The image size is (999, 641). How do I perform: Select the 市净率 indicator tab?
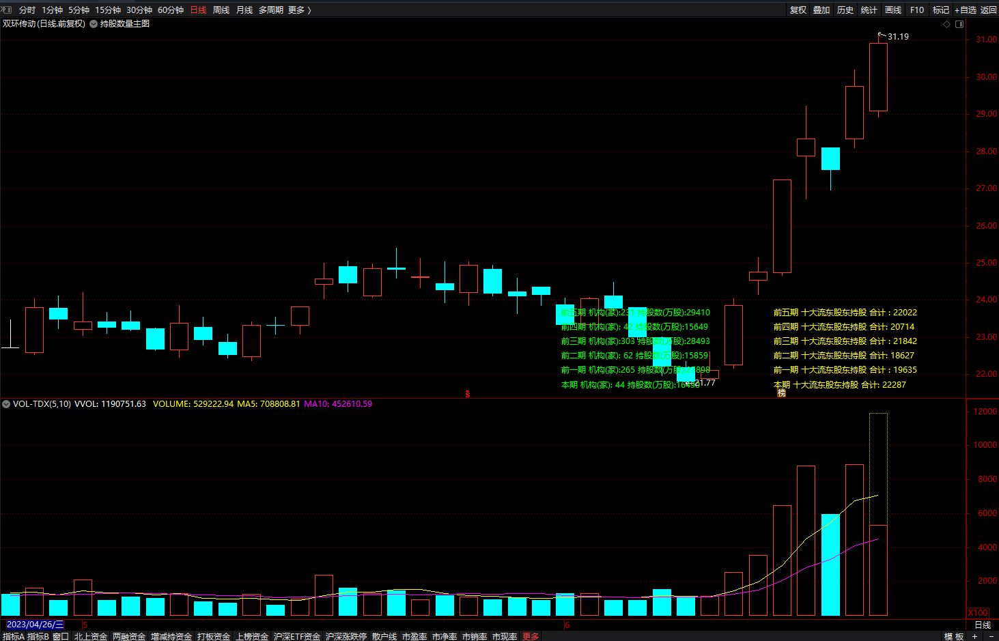click(445, 636)
